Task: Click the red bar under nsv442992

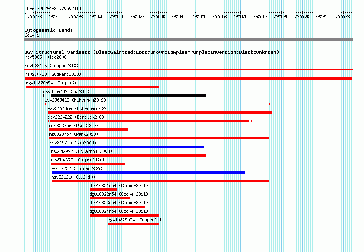Action: 128,155
